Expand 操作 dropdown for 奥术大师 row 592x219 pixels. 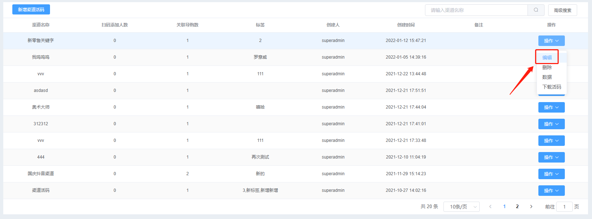(551, 108)
